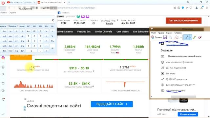Open the Справка menu in Snipping Tool

point(178,33)
